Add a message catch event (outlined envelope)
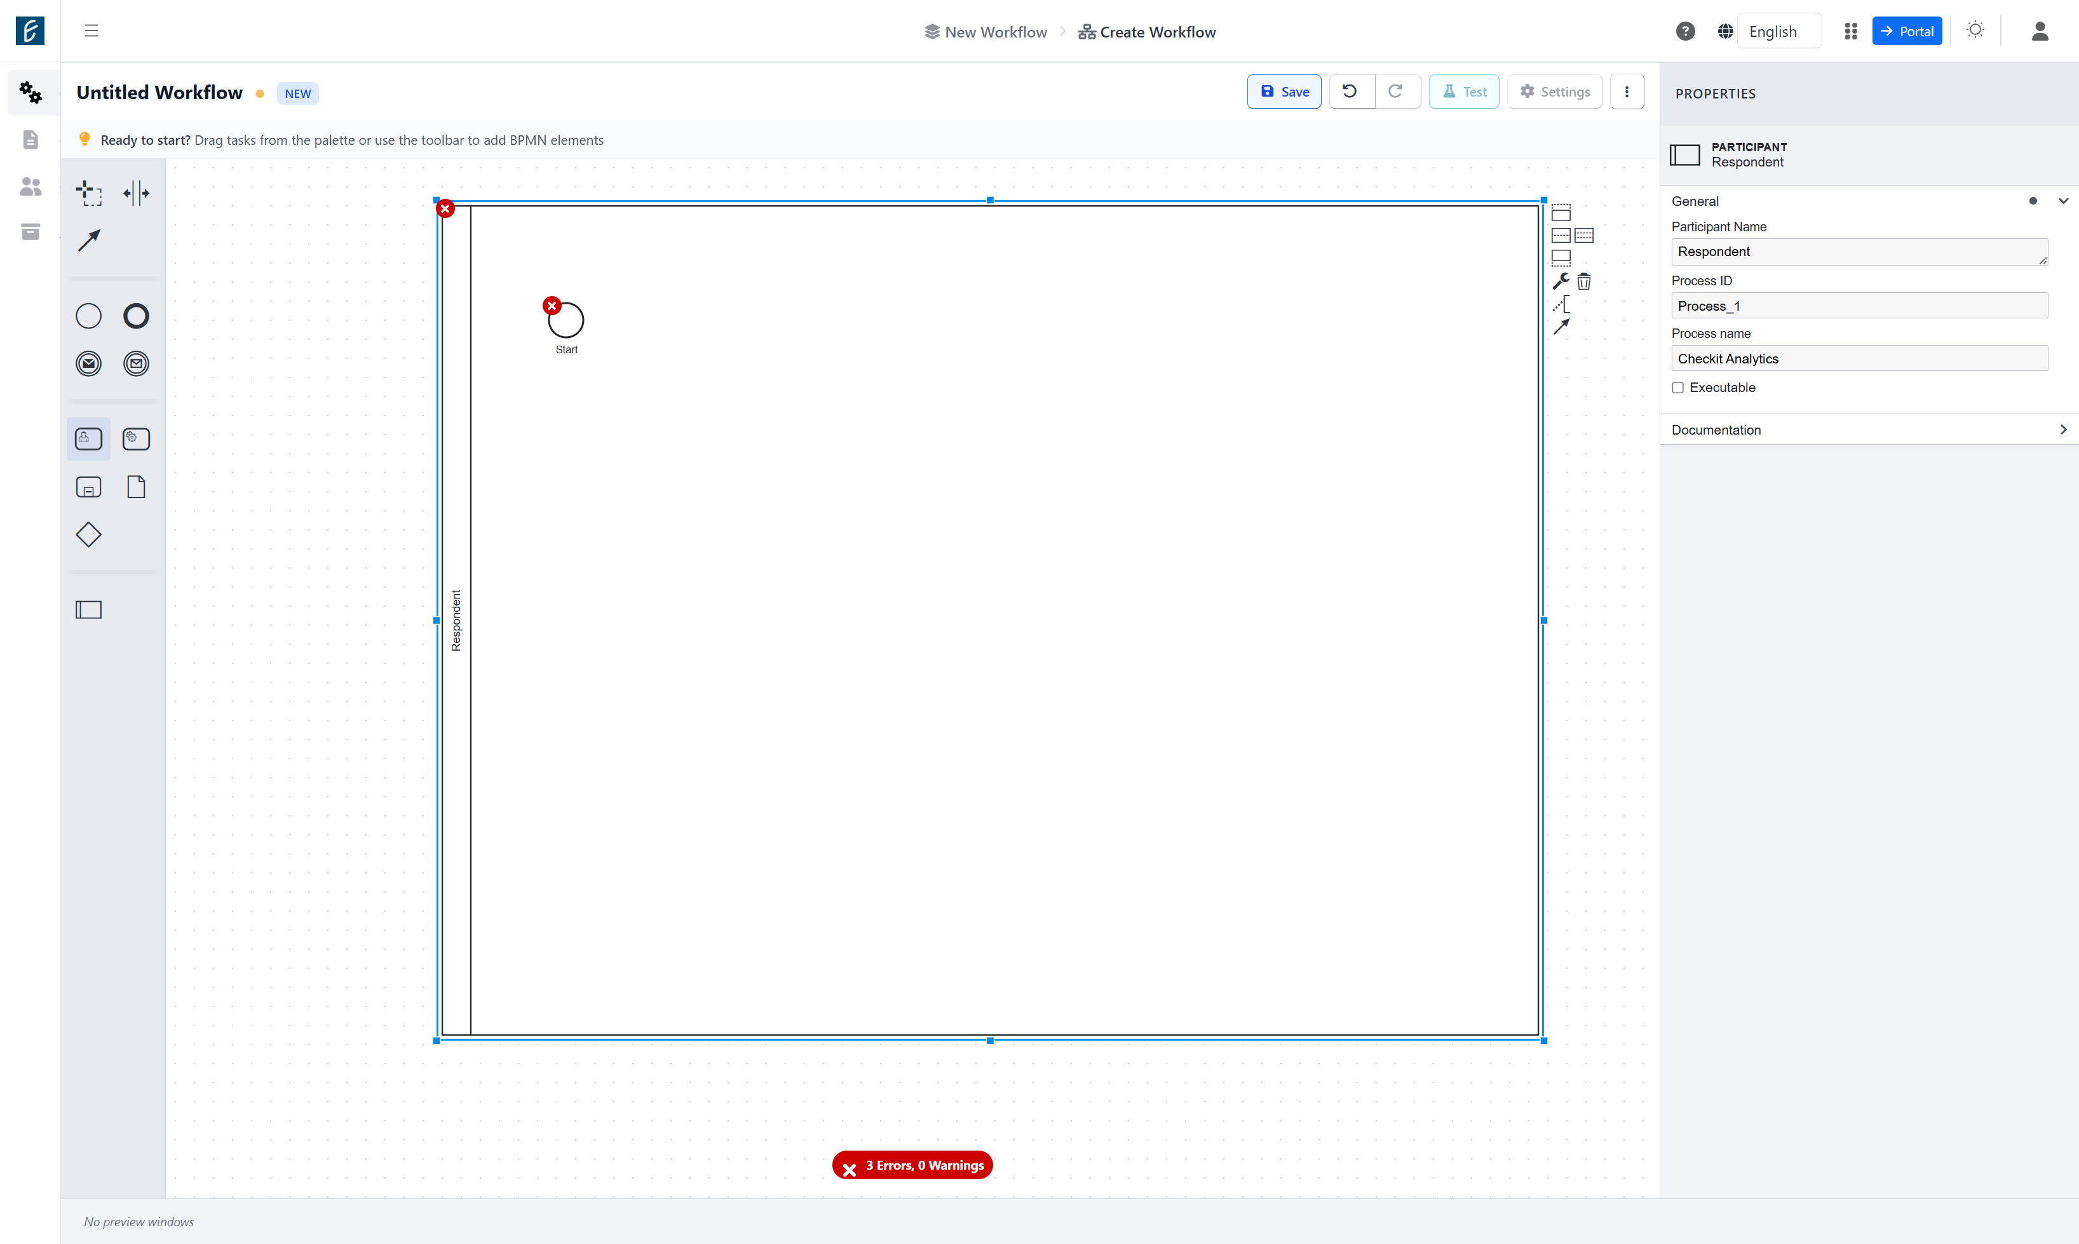Viewport: 2079px width, 1244px height. (136, 363)
